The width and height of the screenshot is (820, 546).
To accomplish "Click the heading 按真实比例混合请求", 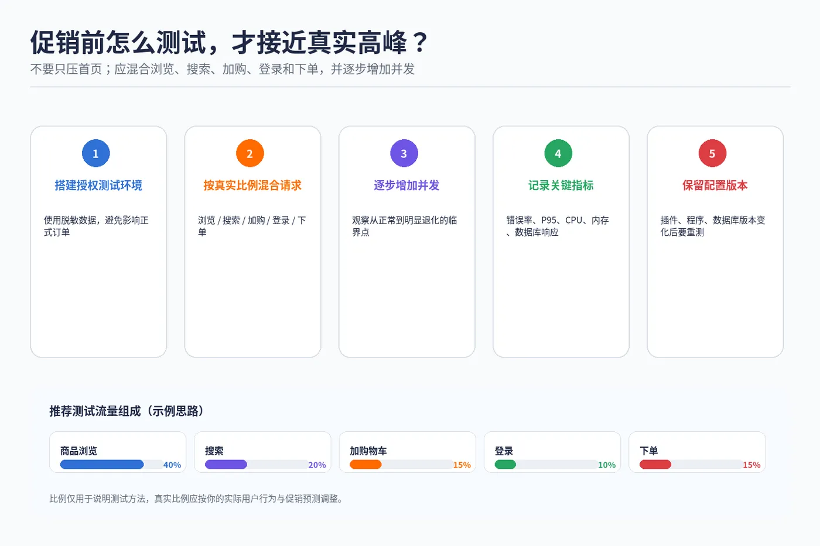I will tap(252, 186).
